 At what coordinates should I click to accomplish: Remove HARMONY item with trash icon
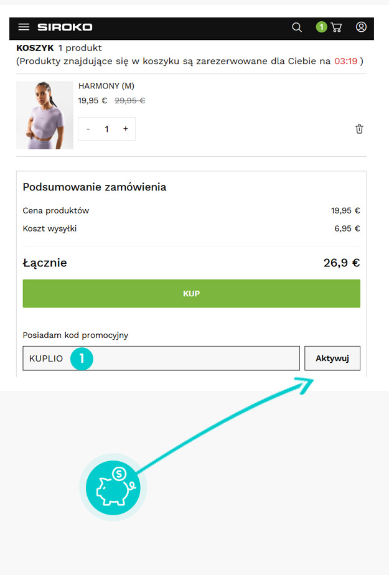(359, 129)
